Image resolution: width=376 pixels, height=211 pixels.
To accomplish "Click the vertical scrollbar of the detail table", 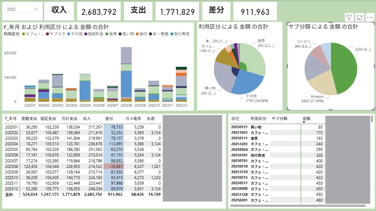I will (372, 119).
